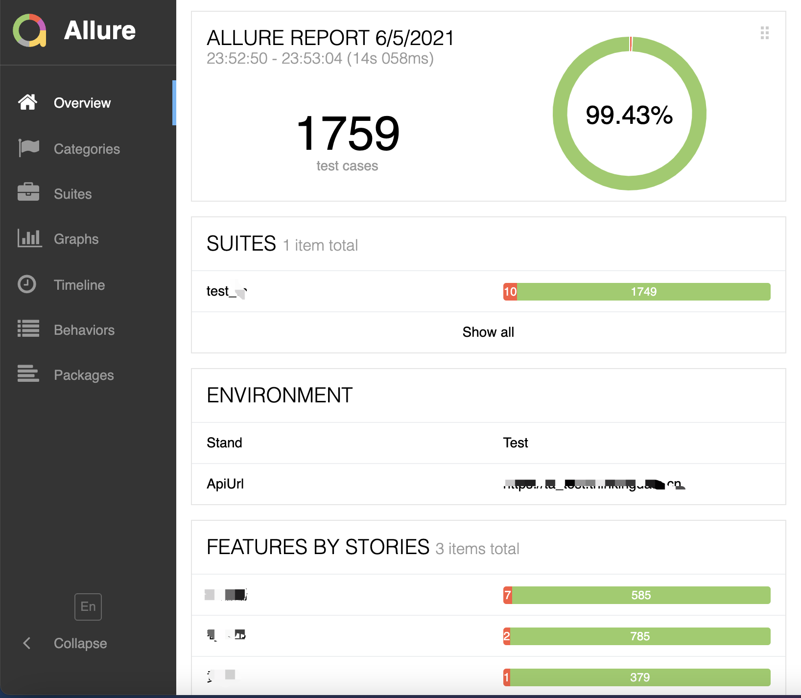Click the widget drag-handle dots
801x698 pixels.
(765, 33)
